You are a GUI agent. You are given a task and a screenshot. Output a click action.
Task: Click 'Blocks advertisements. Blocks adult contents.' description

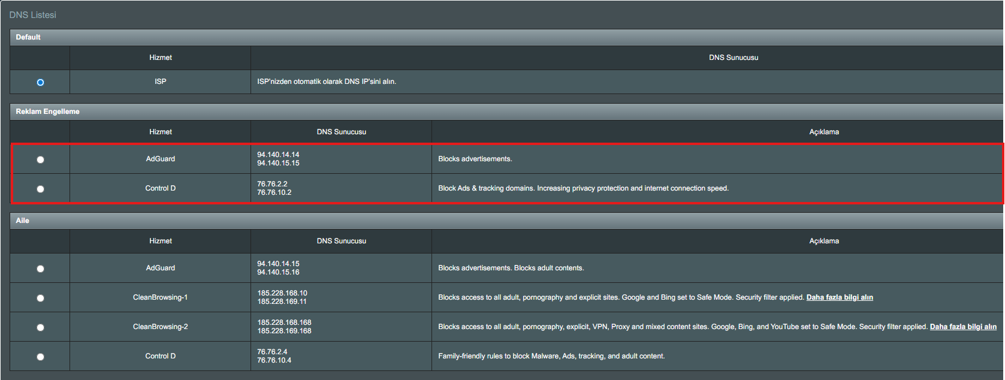coord(511,268)
